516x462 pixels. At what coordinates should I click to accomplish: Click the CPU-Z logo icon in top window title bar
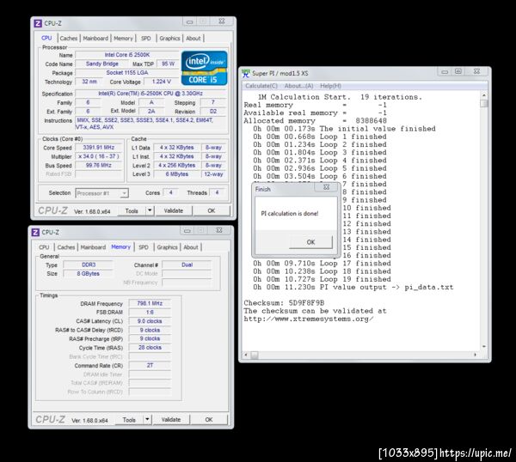click(38, 23)
